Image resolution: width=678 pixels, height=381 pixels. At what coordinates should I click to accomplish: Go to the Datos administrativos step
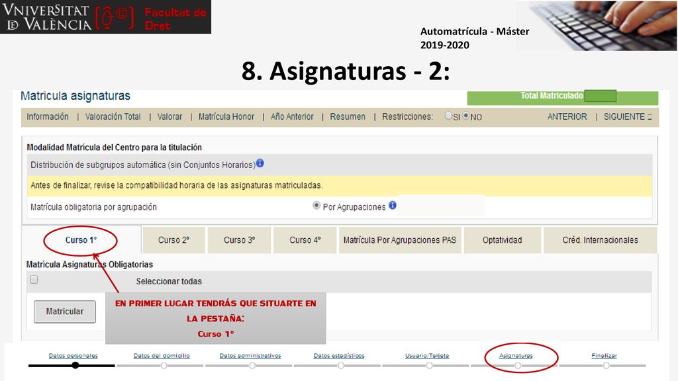pos(250,355)
